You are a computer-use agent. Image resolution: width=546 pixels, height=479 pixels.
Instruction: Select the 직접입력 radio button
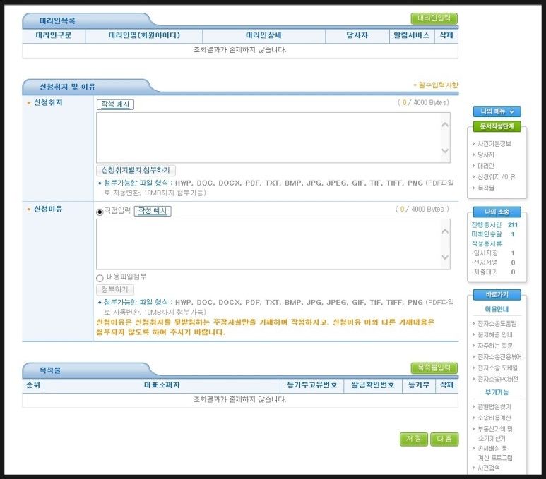(x=100, y=211)
